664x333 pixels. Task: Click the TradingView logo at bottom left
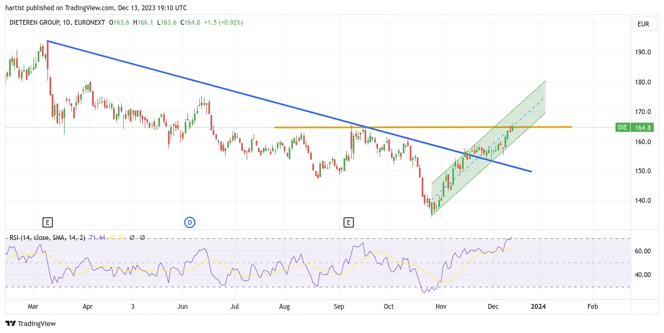[x=31, y=323]
